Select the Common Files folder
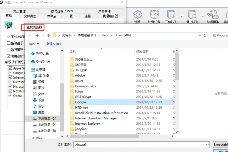This screenshot has height=152, width=228. [x=122, y=86]
